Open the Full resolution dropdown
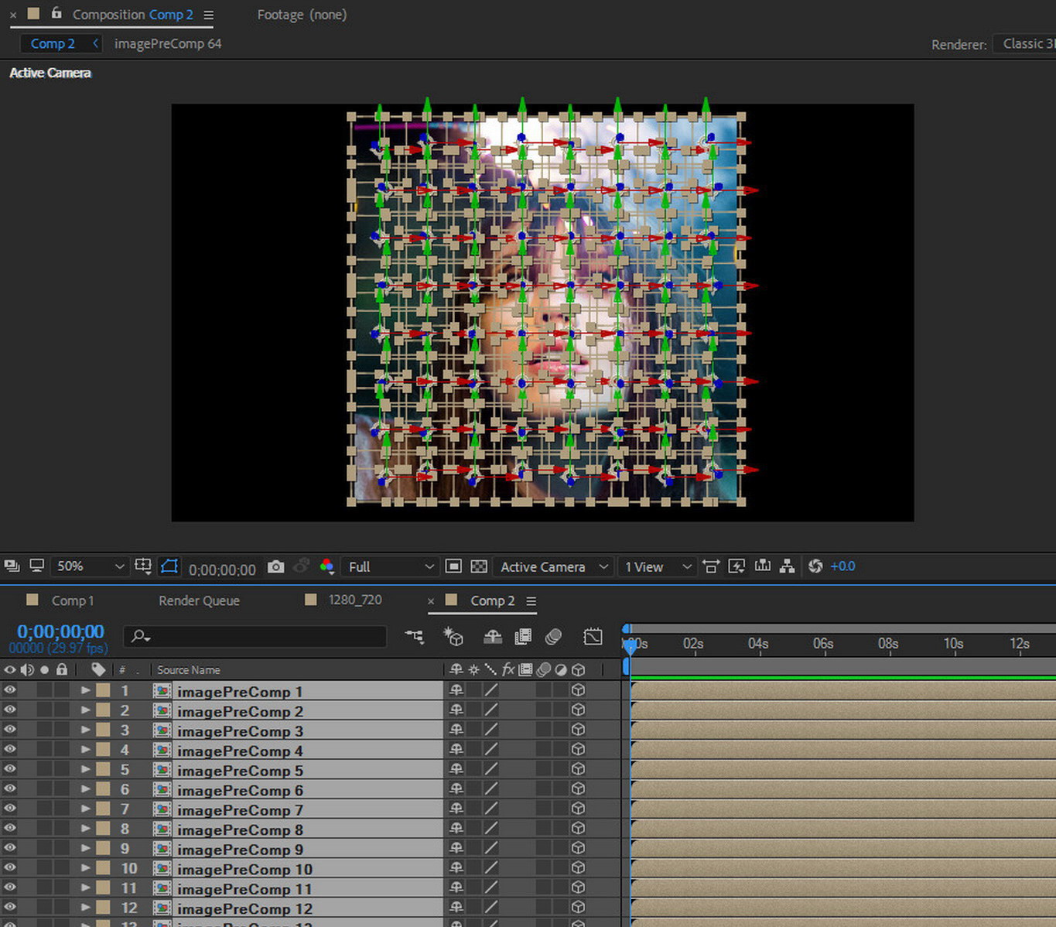The image size is (1056, 927). coord(390,567)
